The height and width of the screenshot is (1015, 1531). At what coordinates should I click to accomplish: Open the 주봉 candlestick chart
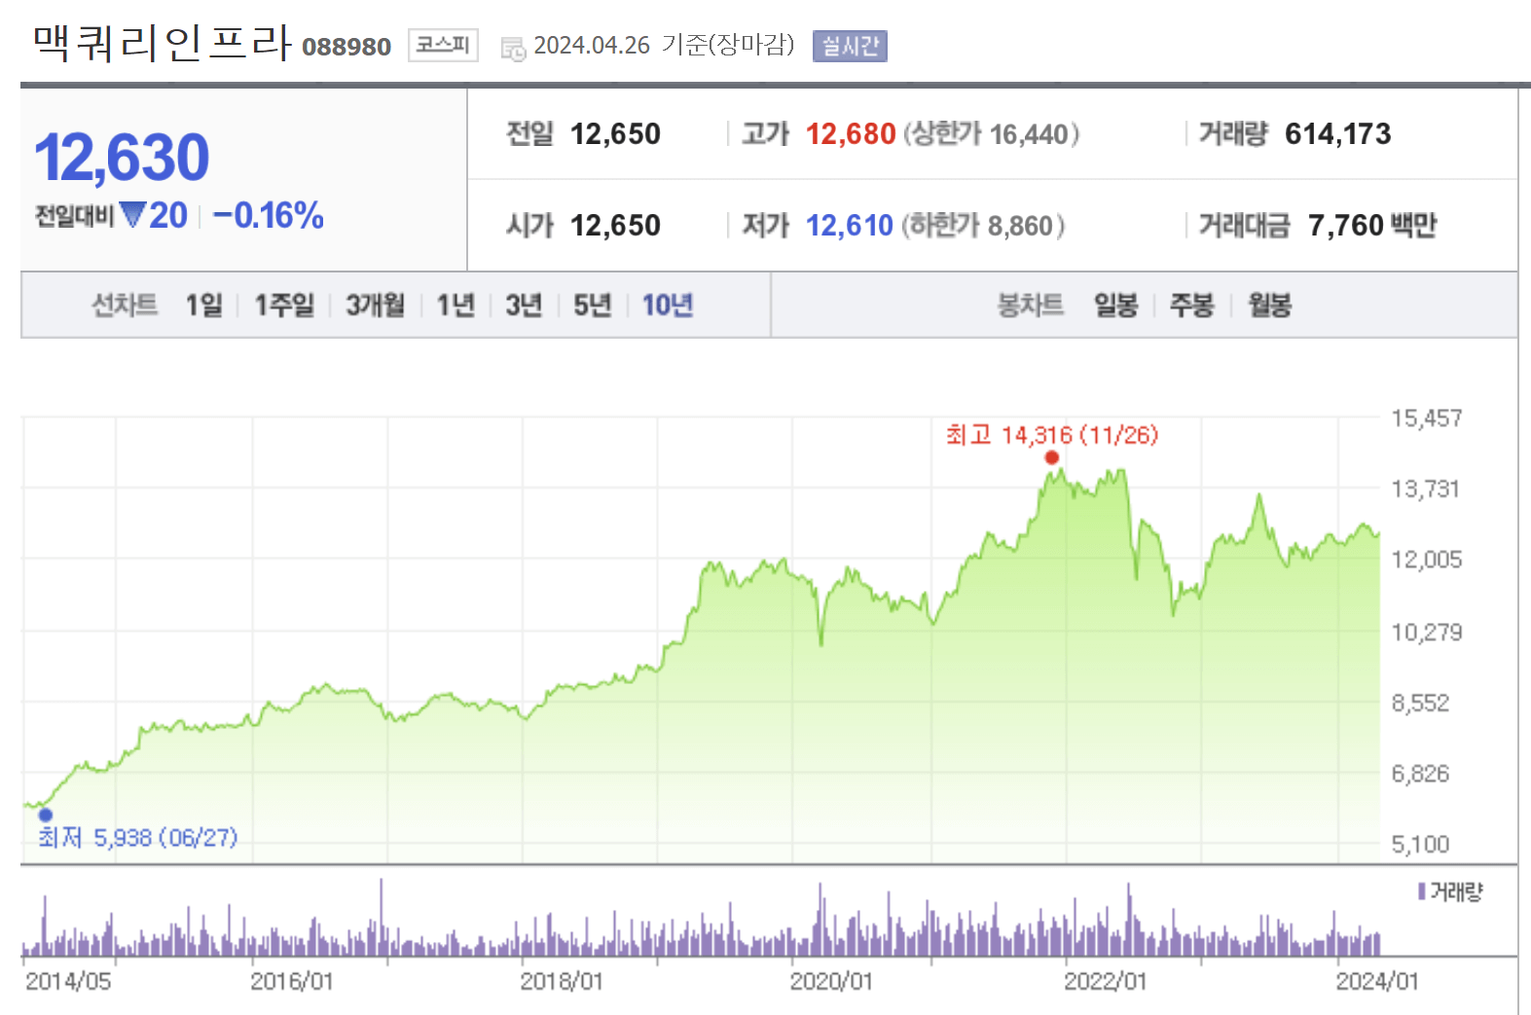(x=1191, y=306)
